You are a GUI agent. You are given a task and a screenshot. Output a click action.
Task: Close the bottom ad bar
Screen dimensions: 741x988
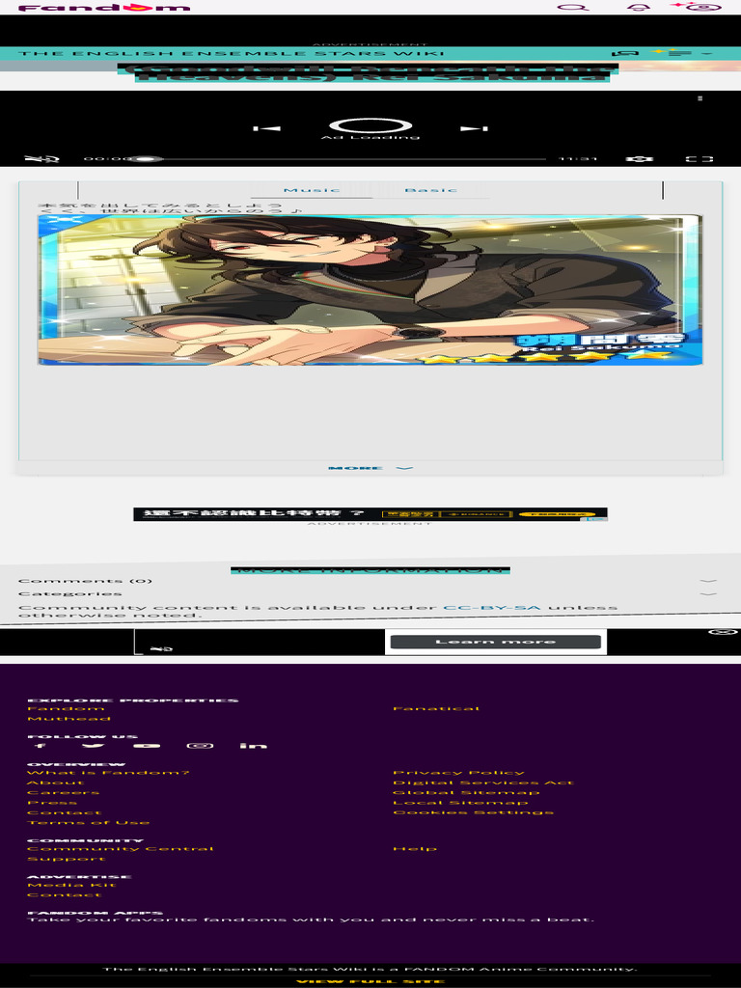click(x=724, y=632)
